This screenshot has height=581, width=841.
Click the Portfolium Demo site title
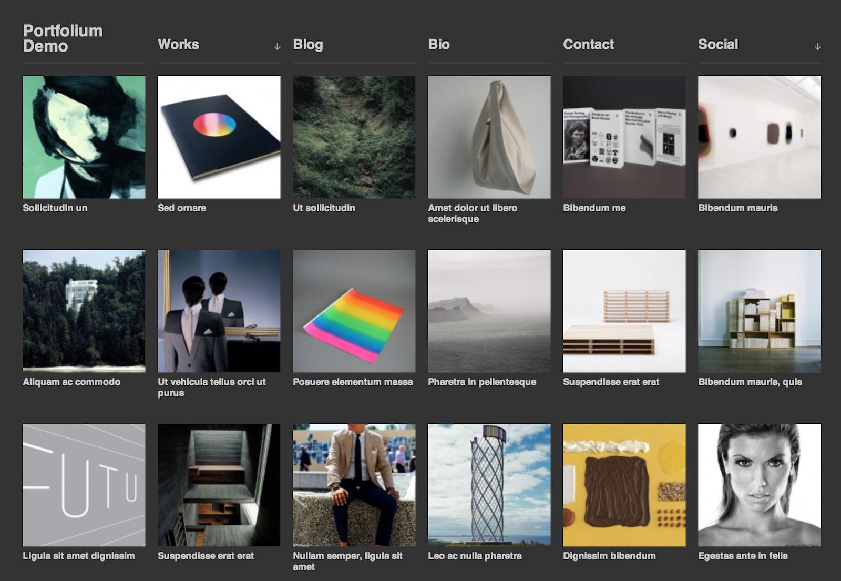(63, 38)
